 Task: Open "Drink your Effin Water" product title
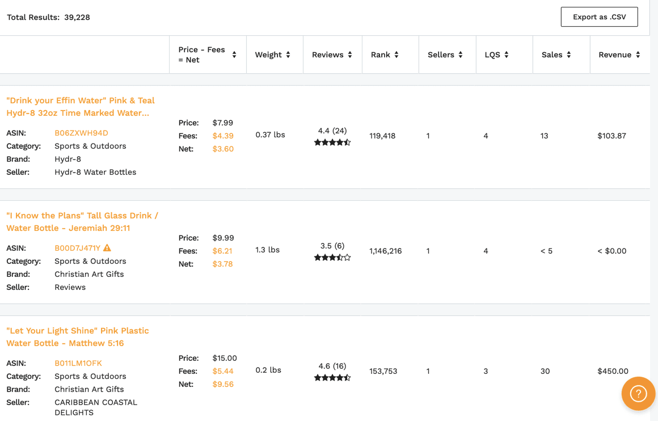click(x=81, y=107)
